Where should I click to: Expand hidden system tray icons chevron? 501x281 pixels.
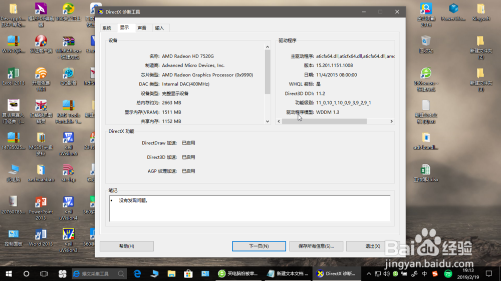click(369, 273)
